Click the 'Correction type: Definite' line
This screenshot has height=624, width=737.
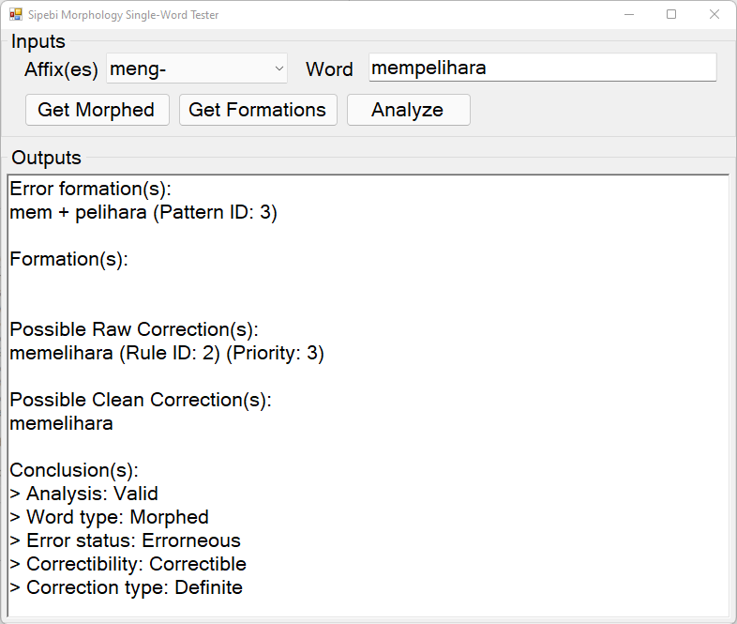[x=126, y=587]
